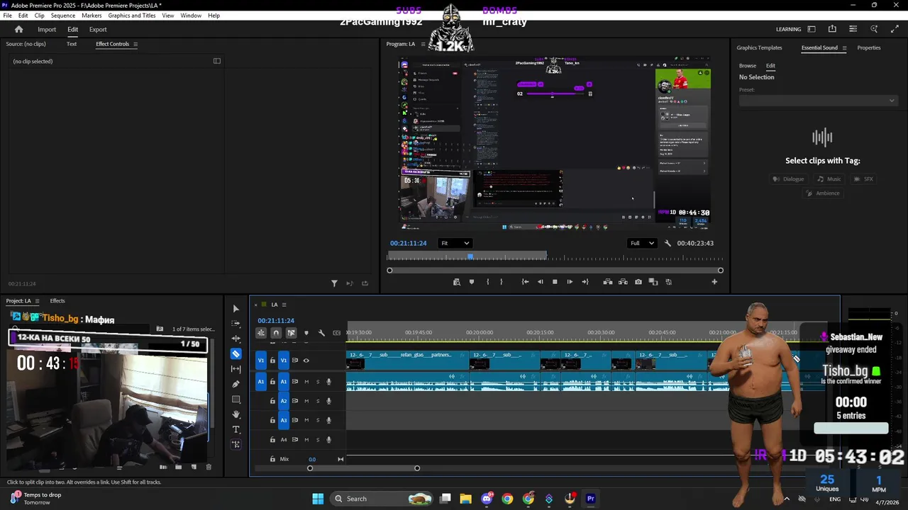Screen dimensions: 908x510
Task: Toggle V1 source patching button
Action: (x=261, y=361)
